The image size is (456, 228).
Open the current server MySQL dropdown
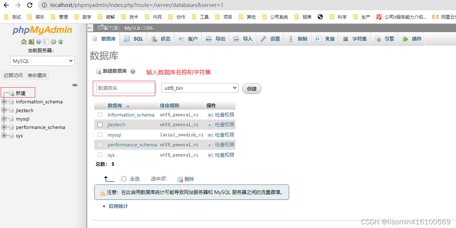[x=42, y=61]
